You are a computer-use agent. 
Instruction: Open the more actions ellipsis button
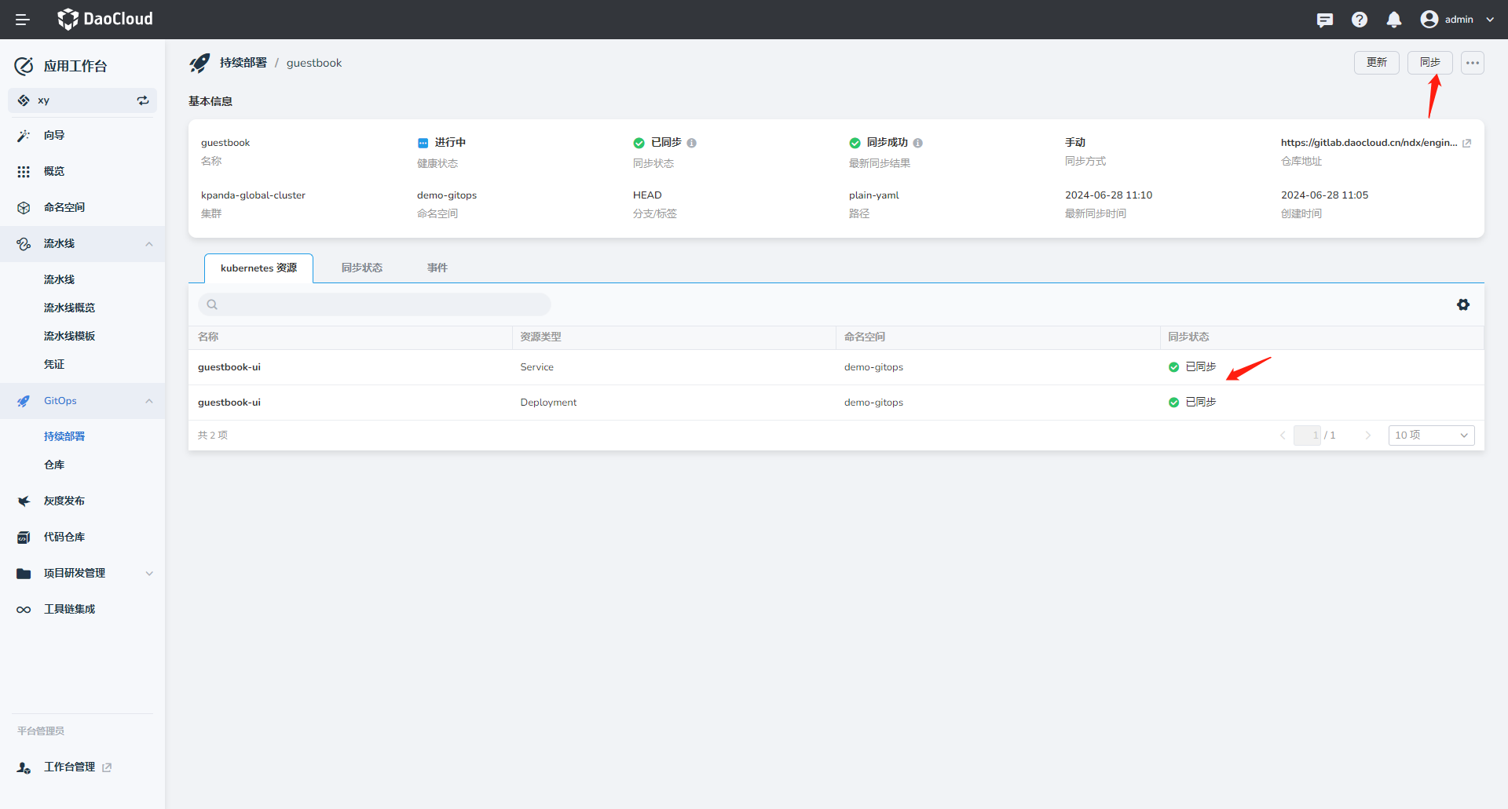click(x=1473, y=63)
